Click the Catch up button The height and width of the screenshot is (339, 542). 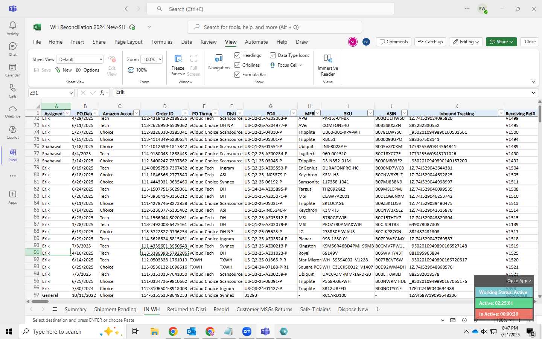(x=430, y=42)
